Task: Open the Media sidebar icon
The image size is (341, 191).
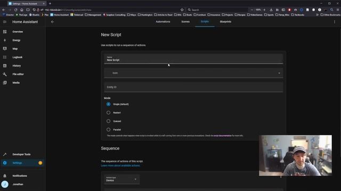Action: 5,83
